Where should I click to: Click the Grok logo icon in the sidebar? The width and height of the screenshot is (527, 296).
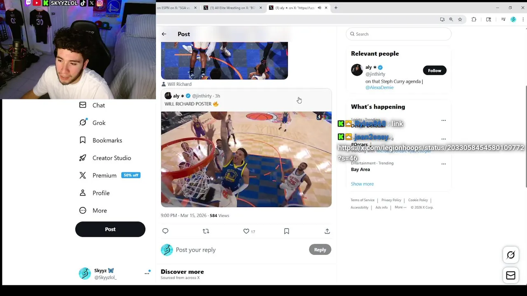83,123
